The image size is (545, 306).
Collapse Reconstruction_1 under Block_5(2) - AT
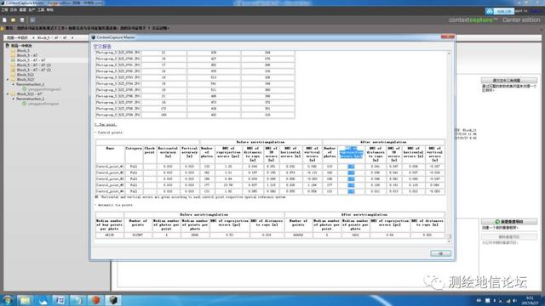pos(14,99)
